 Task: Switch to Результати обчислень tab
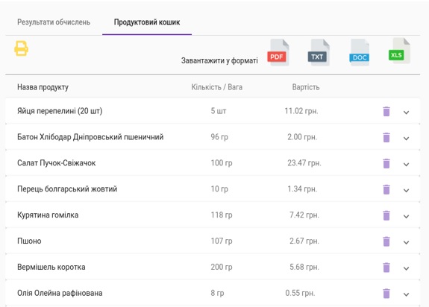pyautogui.click(x=54, y=22)
